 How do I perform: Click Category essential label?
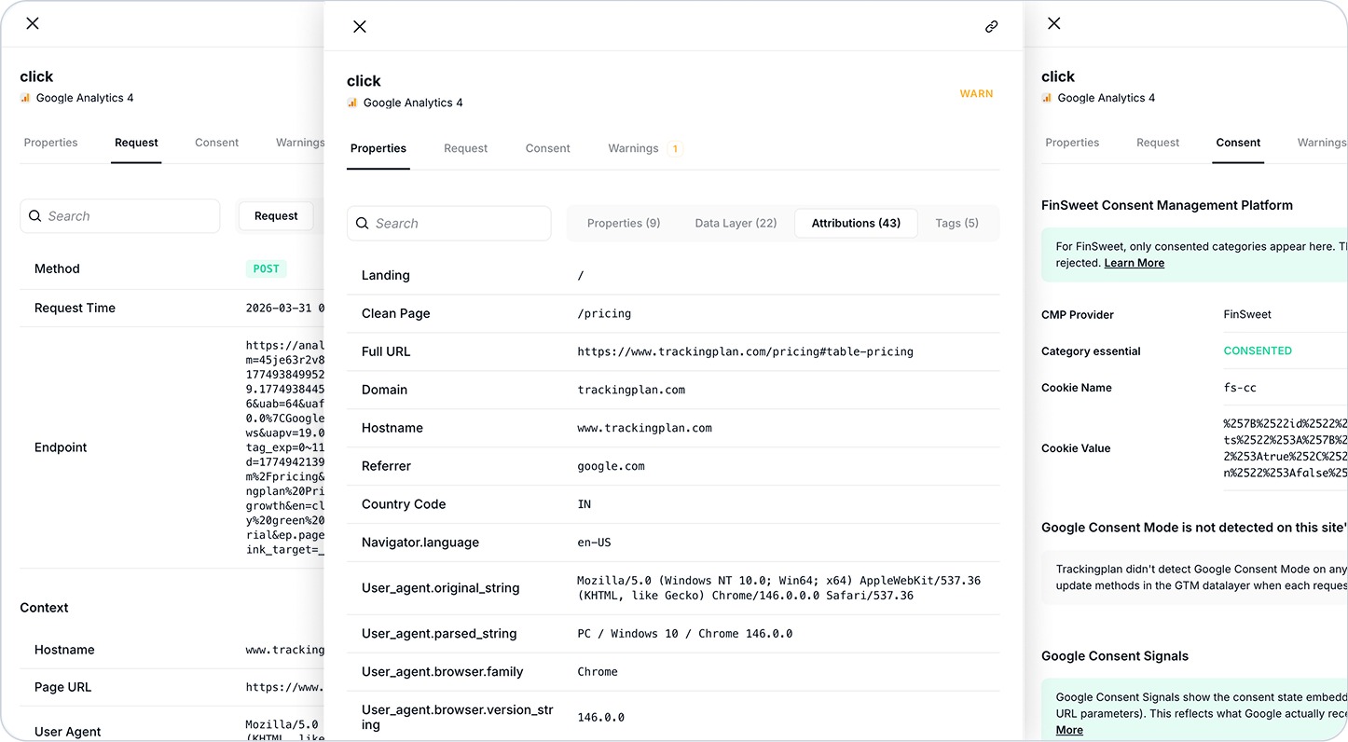(x=1091, y=351)
